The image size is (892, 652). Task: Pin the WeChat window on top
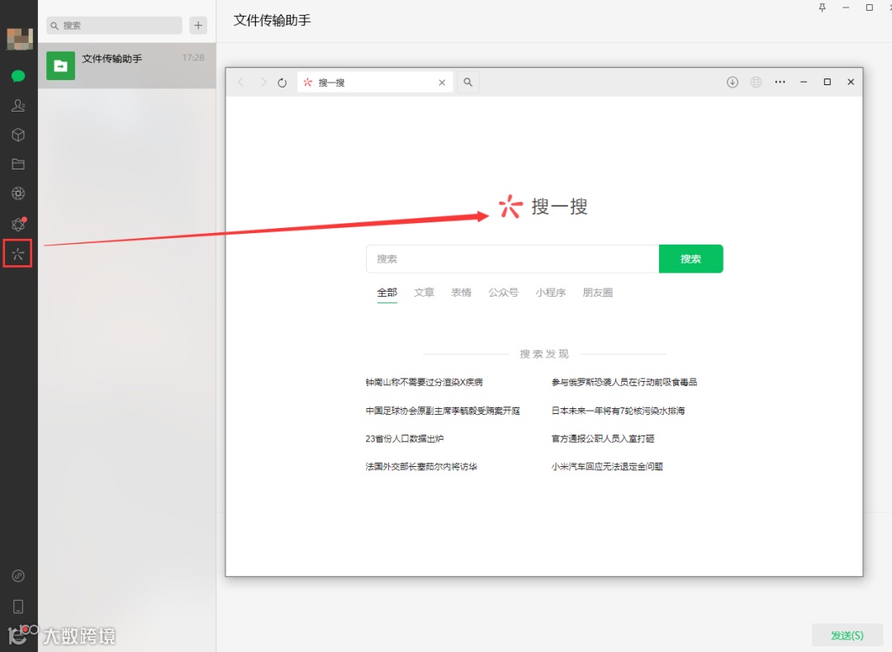pyautogui.click(x=822, y=8)
